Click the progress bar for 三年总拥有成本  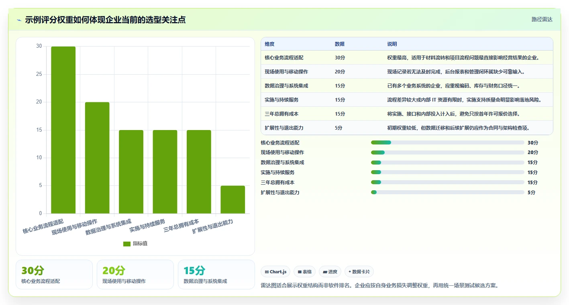coord(448,183)
